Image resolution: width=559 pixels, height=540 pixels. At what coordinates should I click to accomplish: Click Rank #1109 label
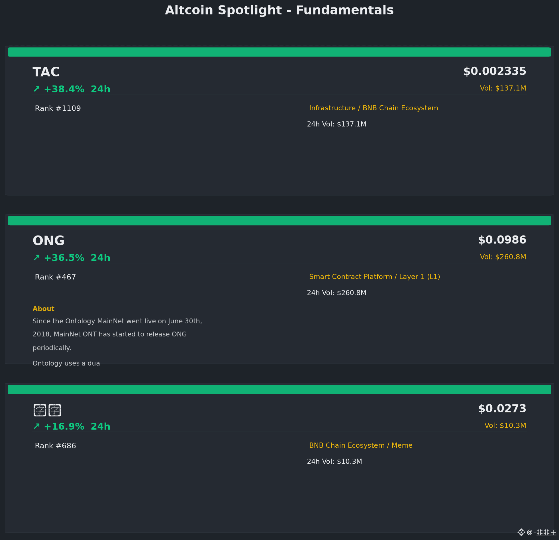(58, 108)
